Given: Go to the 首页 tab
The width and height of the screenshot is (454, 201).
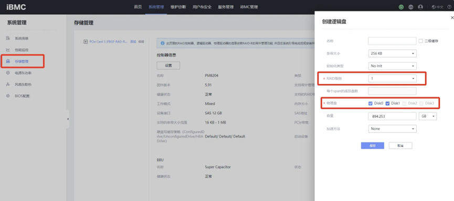Looking at the screenshot, I should 138,7.
